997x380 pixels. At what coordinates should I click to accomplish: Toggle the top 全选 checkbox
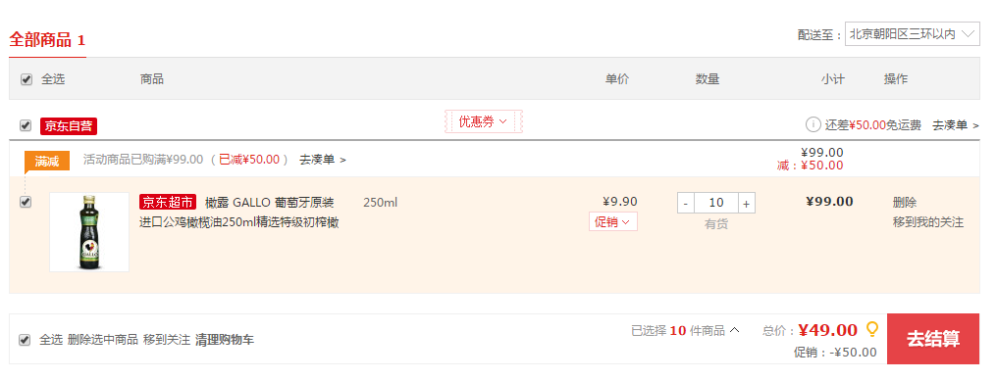pos(26,79)
